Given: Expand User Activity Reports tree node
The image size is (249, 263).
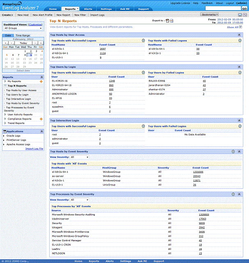Looking at the screenshot, I should [5, 115].
